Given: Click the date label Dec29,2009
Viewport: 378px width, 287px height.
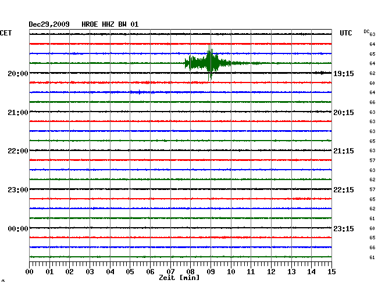Looking at the screenshot, I should click(x=49, y=24).
